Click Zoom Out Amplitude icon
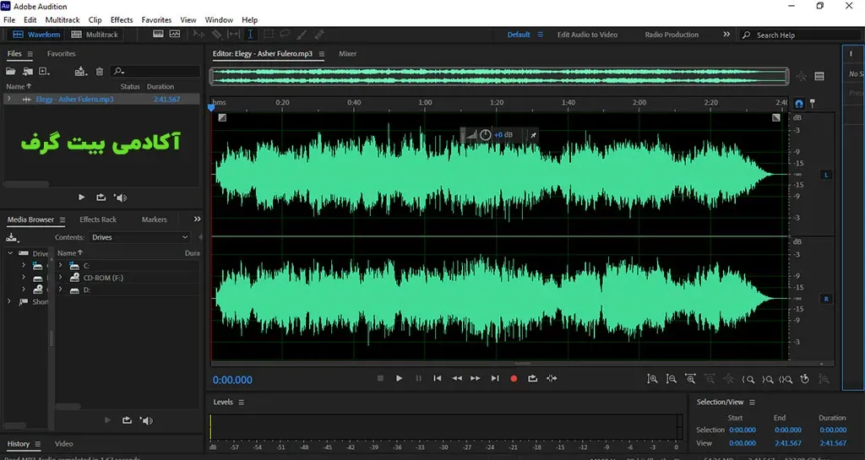865x460 pixels. [671, 379]
